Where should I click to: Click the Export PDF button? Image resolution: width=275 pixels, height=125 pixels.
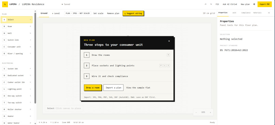click(x=265, y=4)
